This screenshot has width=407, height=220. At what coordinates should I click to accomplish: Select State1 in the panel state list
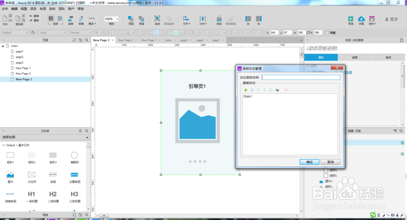coord(247,97)
